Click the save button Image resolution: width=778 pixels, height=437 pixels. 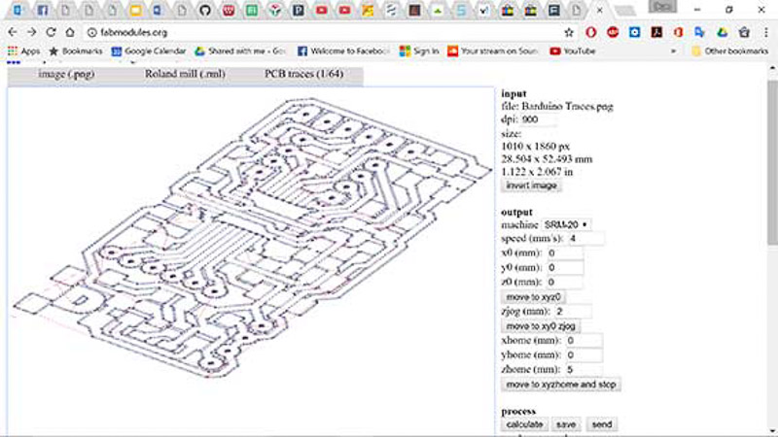click(x=566, y=424)
